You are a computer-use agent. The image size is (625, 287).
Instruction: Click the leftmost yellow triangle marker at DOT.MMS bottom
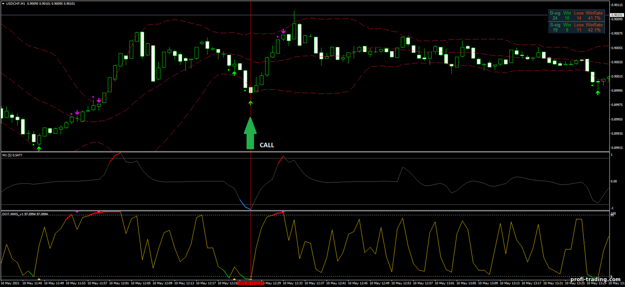[x=39, y=279]
